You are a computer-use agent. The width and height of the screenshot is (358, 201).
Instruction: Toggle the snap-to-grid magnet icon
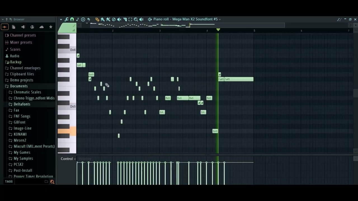pos(72,19)
